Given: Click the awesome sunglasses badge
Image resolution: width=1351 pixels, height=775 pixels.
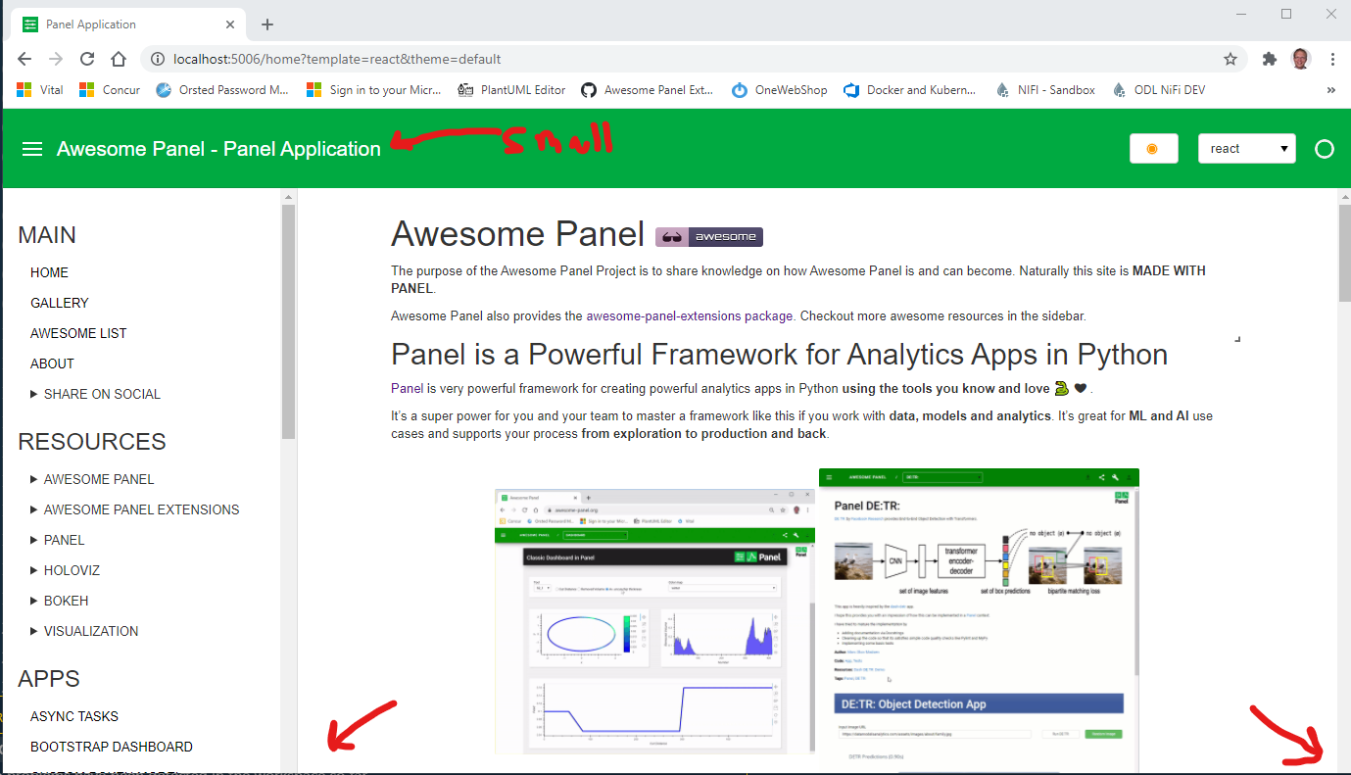Looking at the screenshot, I should pos(709,236).
